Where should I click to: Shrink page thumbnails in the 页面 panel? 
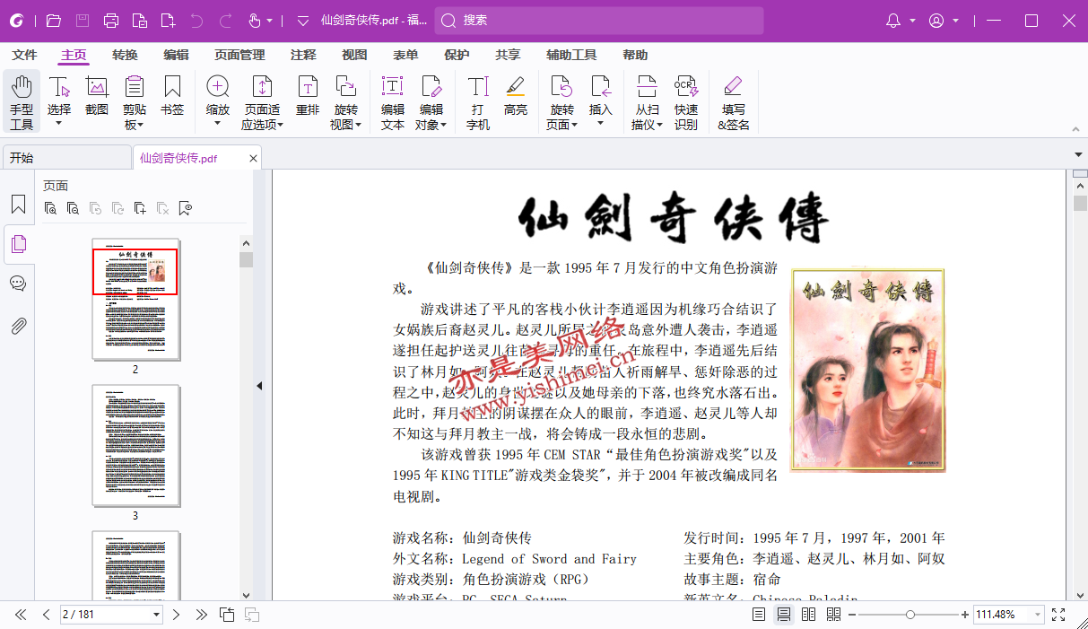click(73, 209)
